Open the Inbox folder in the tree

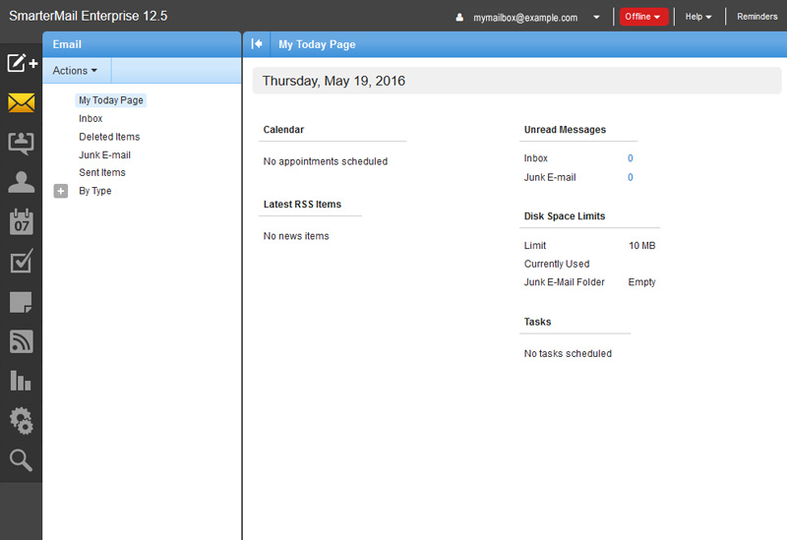(x=91, y=118)
